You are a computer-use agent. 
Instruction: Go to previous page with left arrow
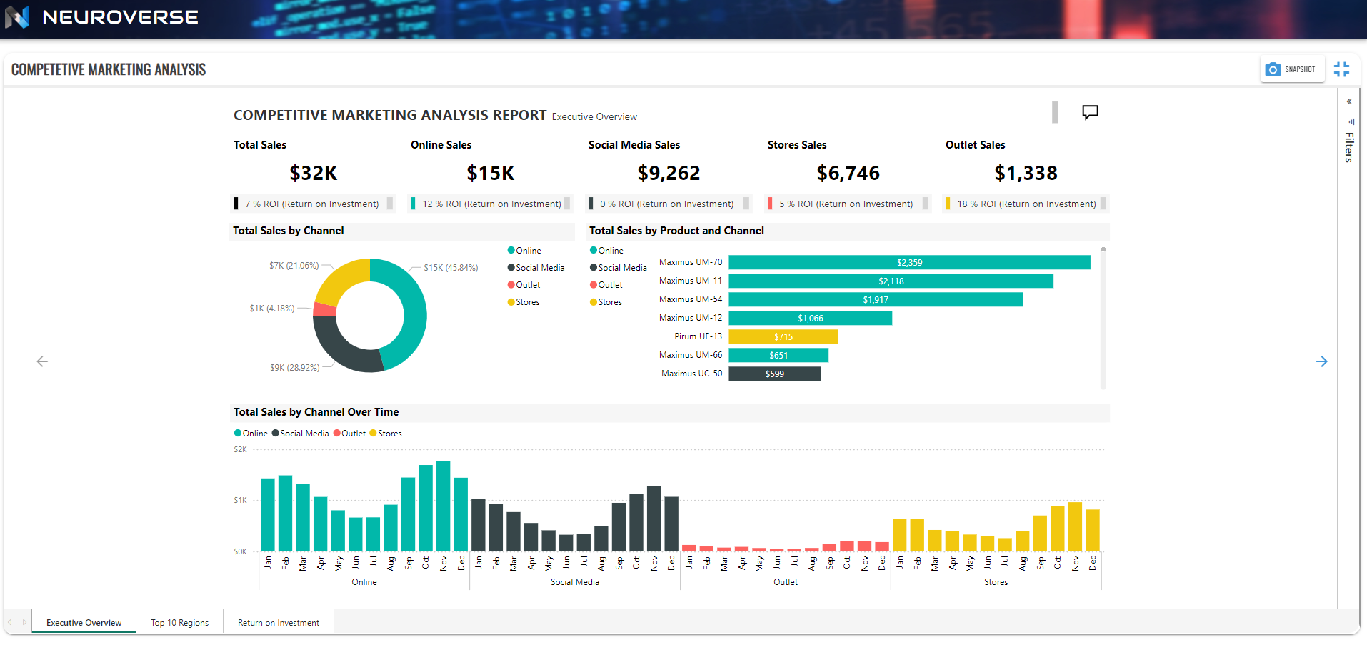point(42,361)
